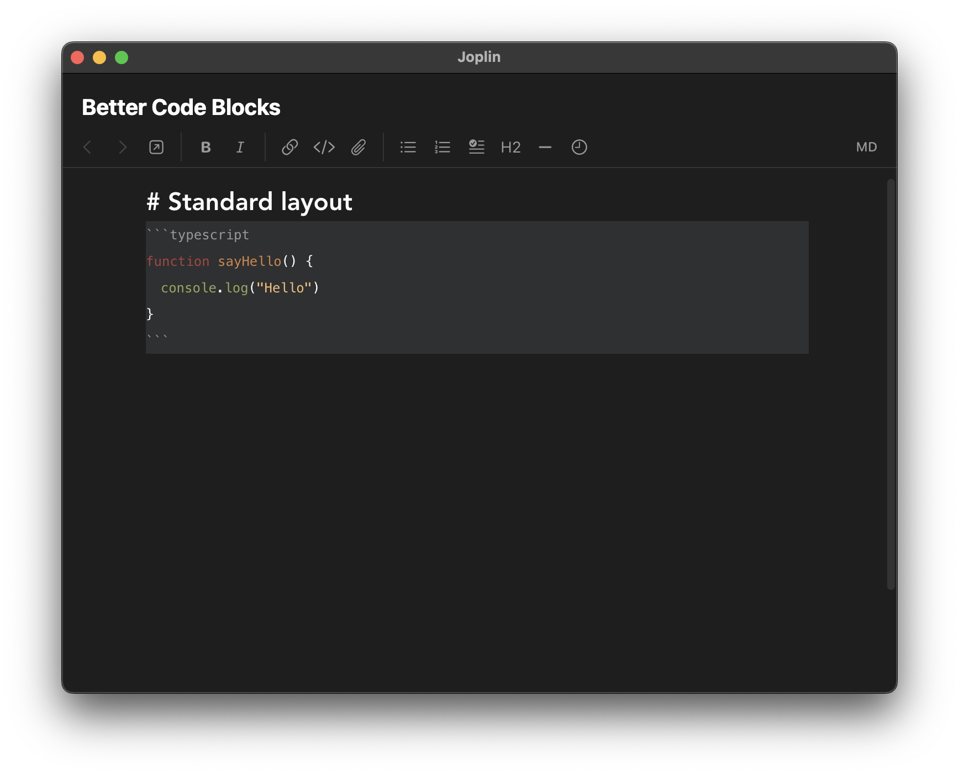This screenshot has width=959, height=775.
Task: Click the '# Standard layout' heading
Action: [x=249, y=202]
